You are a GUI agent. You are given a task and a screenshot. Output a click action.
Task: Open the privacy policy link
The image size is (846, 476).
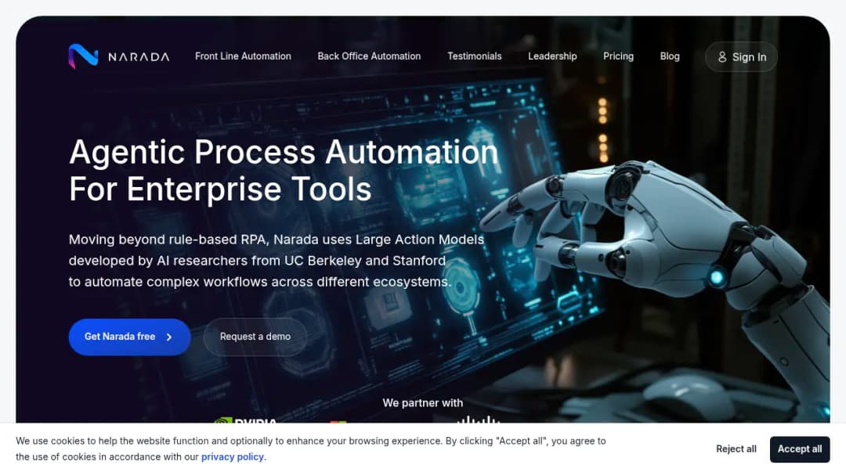[x=233, y=456]
